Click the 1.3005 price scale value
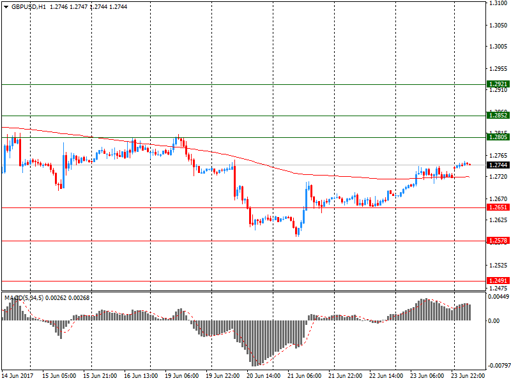 coord(498,47)
